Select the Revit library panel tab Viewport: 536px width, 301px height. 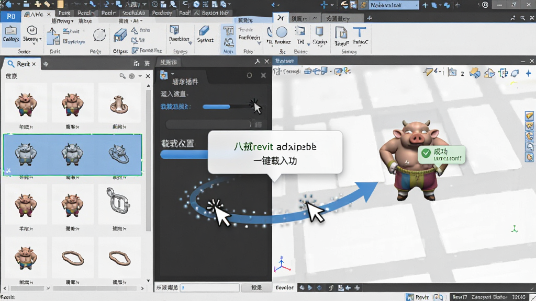pyautogui.click(x=22, y=64)
